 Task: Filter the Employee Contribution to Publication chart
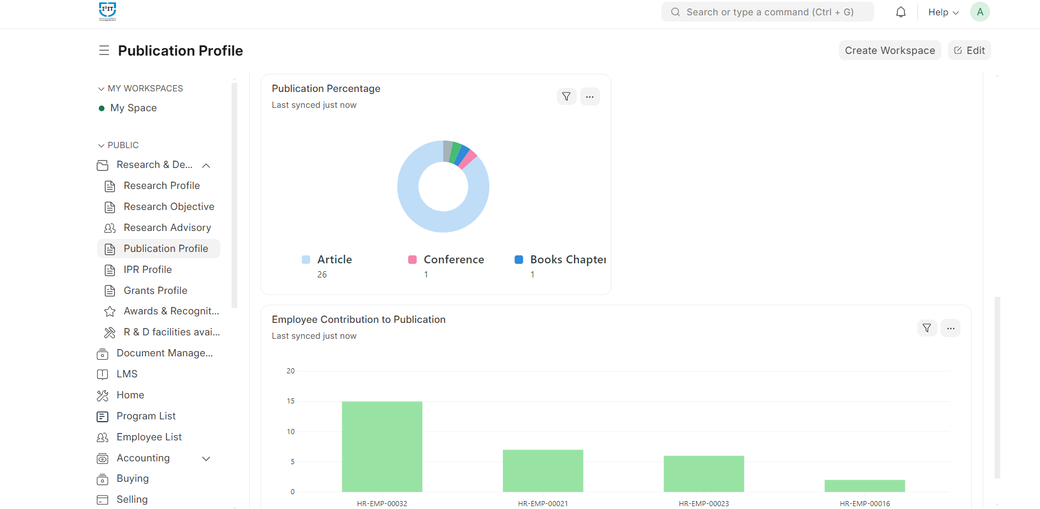[x=926, y=328]
